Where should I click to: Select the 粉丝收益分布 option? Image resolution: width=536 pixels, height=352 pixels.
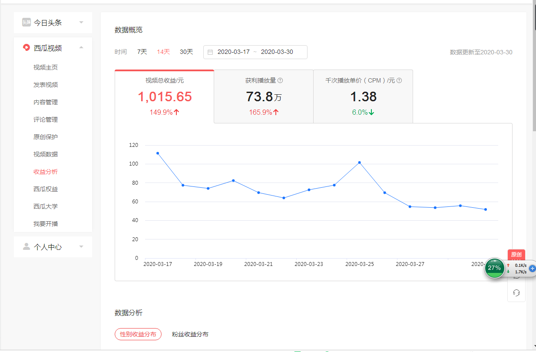click(x=190, y=334)
